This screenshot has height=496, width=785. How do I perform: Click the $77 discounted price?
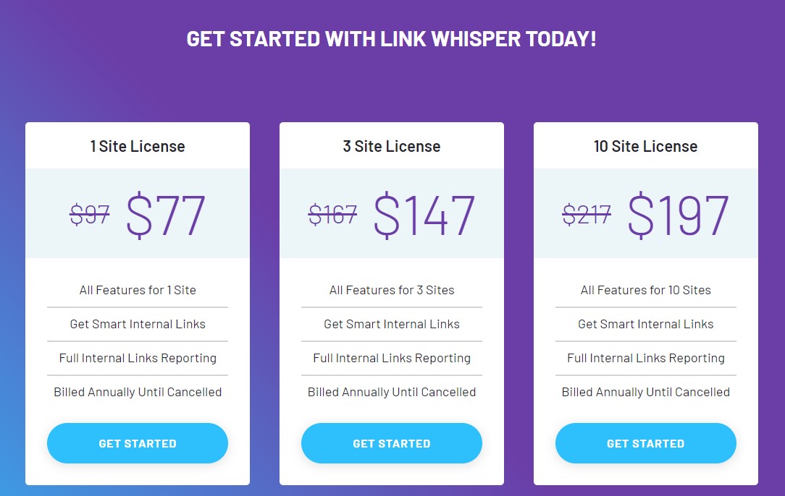pos(166,215)
